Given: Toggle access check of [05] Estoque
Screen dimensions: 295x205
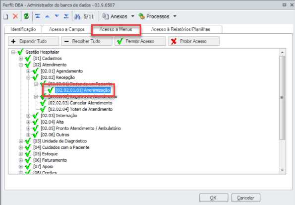Looking at the screenshot, I should pos(28,154).
